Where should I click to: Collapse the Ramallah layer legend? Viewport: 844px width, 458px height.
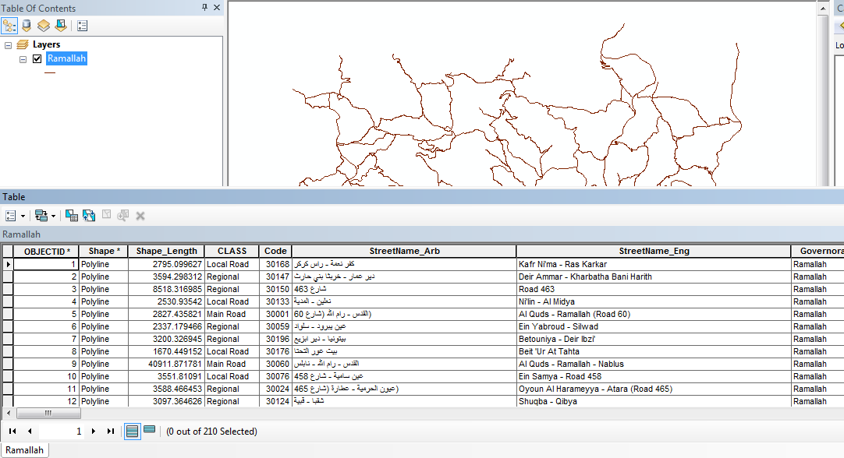(23, 59)
